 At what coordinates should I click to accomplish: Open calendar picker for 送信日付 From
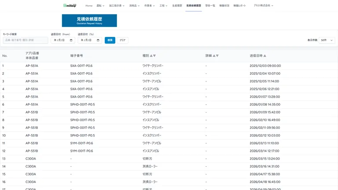71,40
